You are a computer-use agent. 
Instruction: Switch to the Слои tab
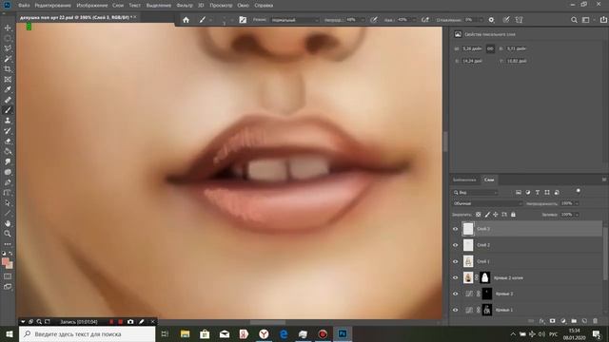[x=489, y=180]
